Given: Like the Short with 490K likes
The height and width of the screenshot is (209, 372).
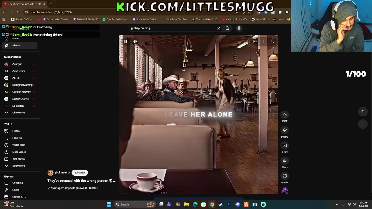Looking at the screenshot, I should tap(285, 115).
